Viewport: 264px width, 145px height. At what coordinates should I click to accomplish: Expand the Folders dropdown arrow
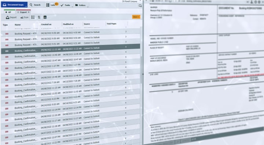[88, 7]
